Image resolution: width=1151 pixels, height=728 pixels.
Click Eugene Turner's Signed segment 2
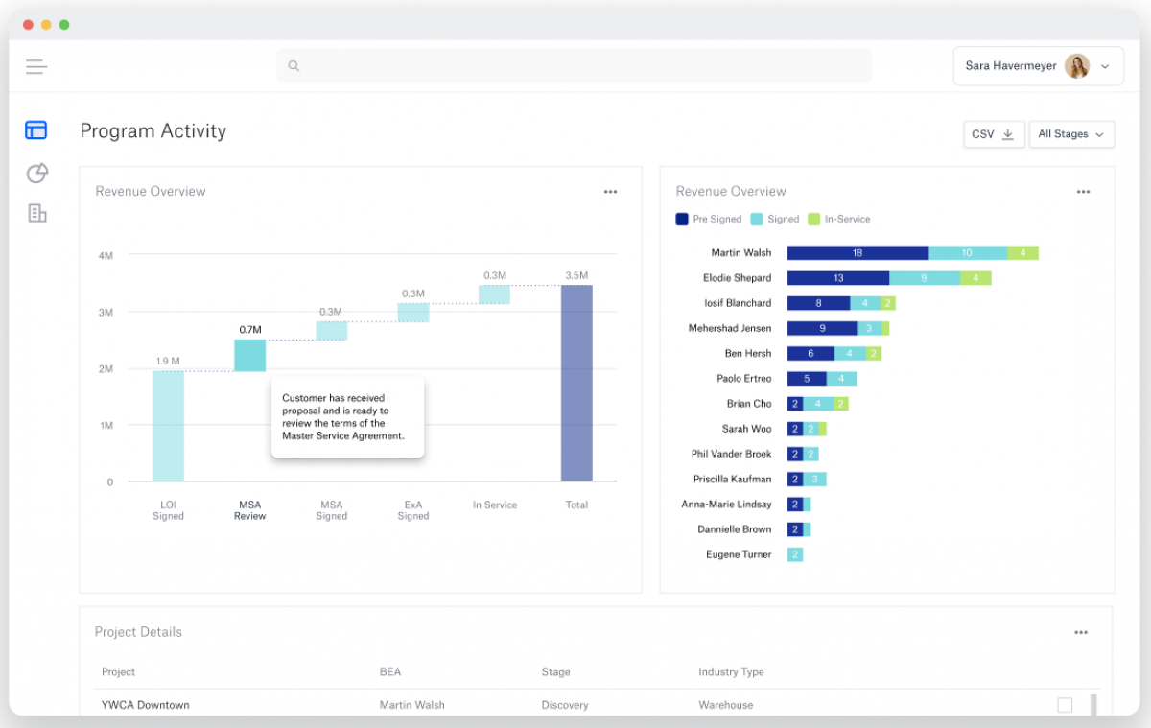[795, 554]
